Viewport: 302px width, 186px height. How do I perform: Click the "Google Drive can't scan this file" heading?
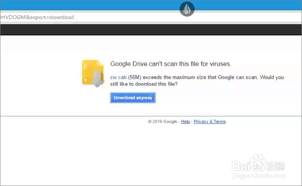click(x=171, y=64)
